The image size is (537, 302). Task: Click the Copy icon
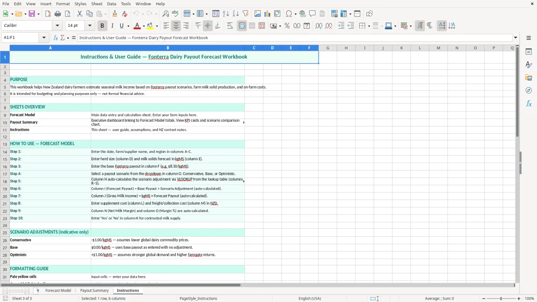(89, 14)
